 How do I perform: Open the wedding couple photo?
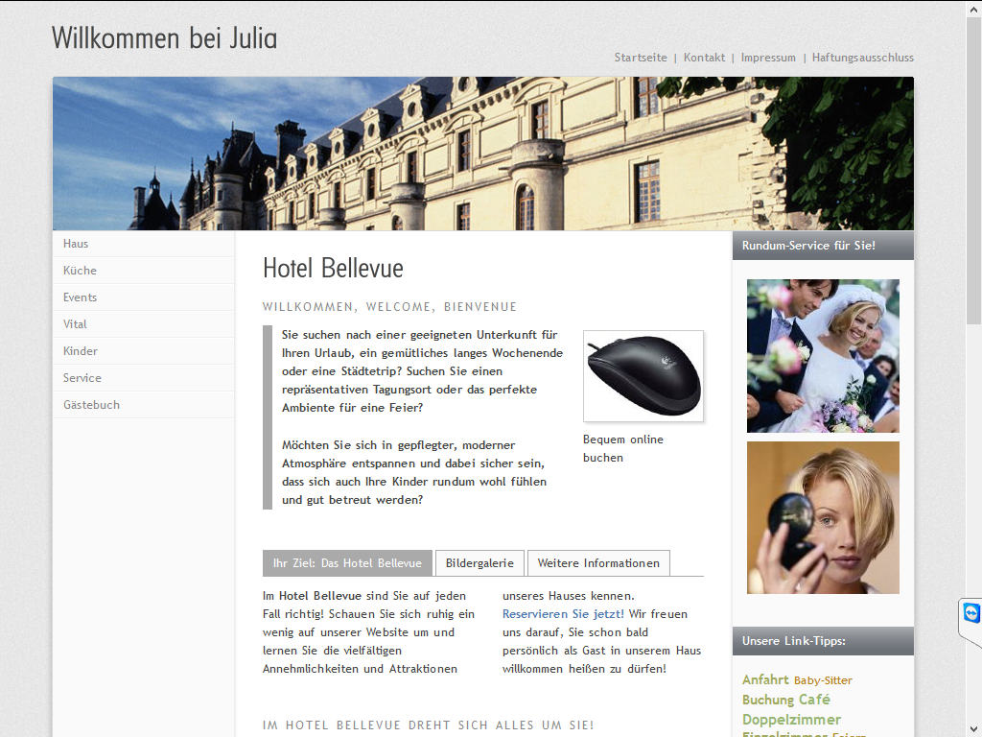pos(823,356)
